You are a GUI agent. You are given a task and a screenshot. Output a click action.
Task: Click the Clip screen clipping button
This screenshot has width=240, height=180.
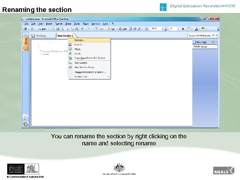123,29
